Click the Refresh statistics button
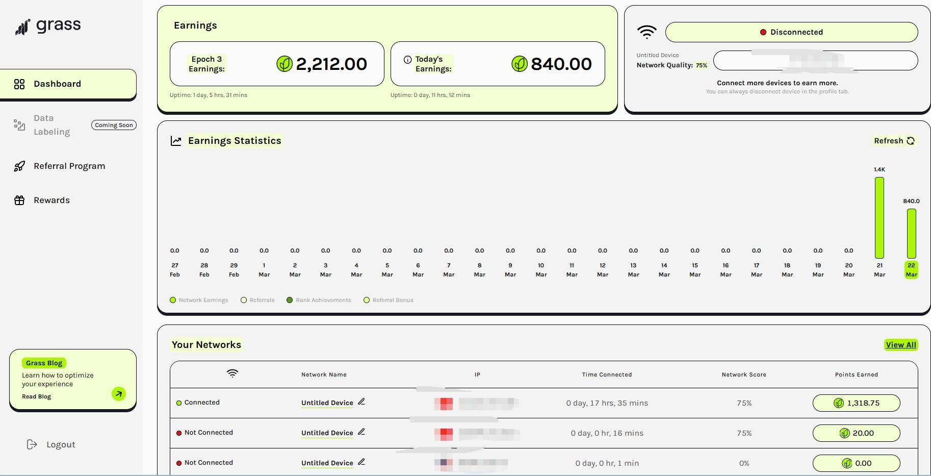The width and height of the screenshot is (931, 476). tap(894, 141)
